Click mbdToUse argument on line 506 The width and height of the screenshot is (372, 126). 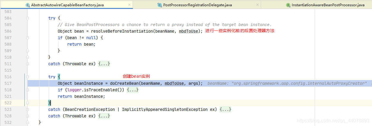point(189,31)
